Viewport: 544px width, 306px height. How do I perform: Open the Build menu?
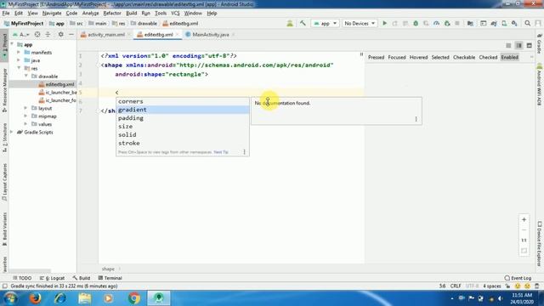pos(131,14)
